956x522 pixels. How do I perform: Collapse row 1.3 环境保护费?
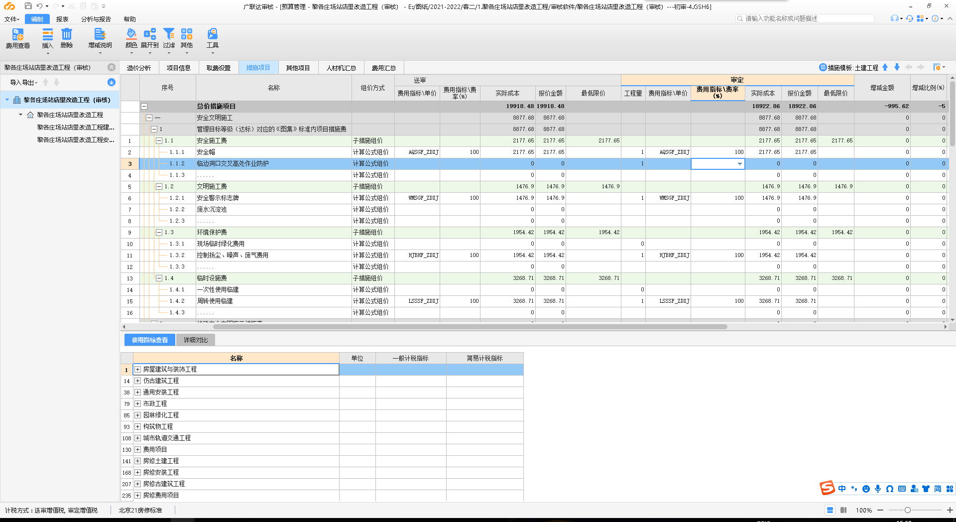pos(159,232)
